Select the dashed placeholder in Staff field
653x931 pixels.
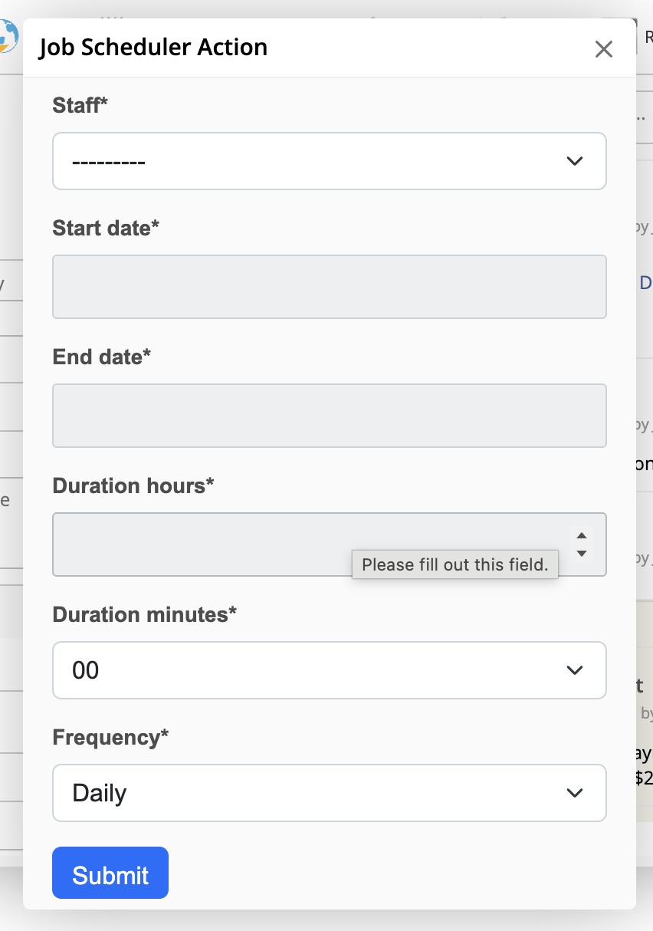(107, 161)
